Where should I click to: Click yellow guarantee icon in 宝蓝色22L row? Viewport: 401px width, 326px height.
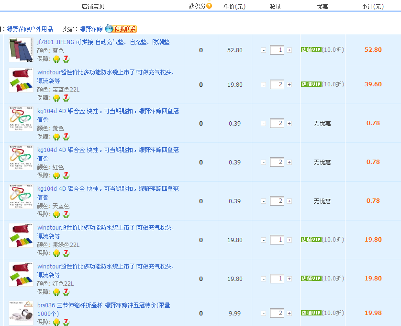(x=56, y=98)
